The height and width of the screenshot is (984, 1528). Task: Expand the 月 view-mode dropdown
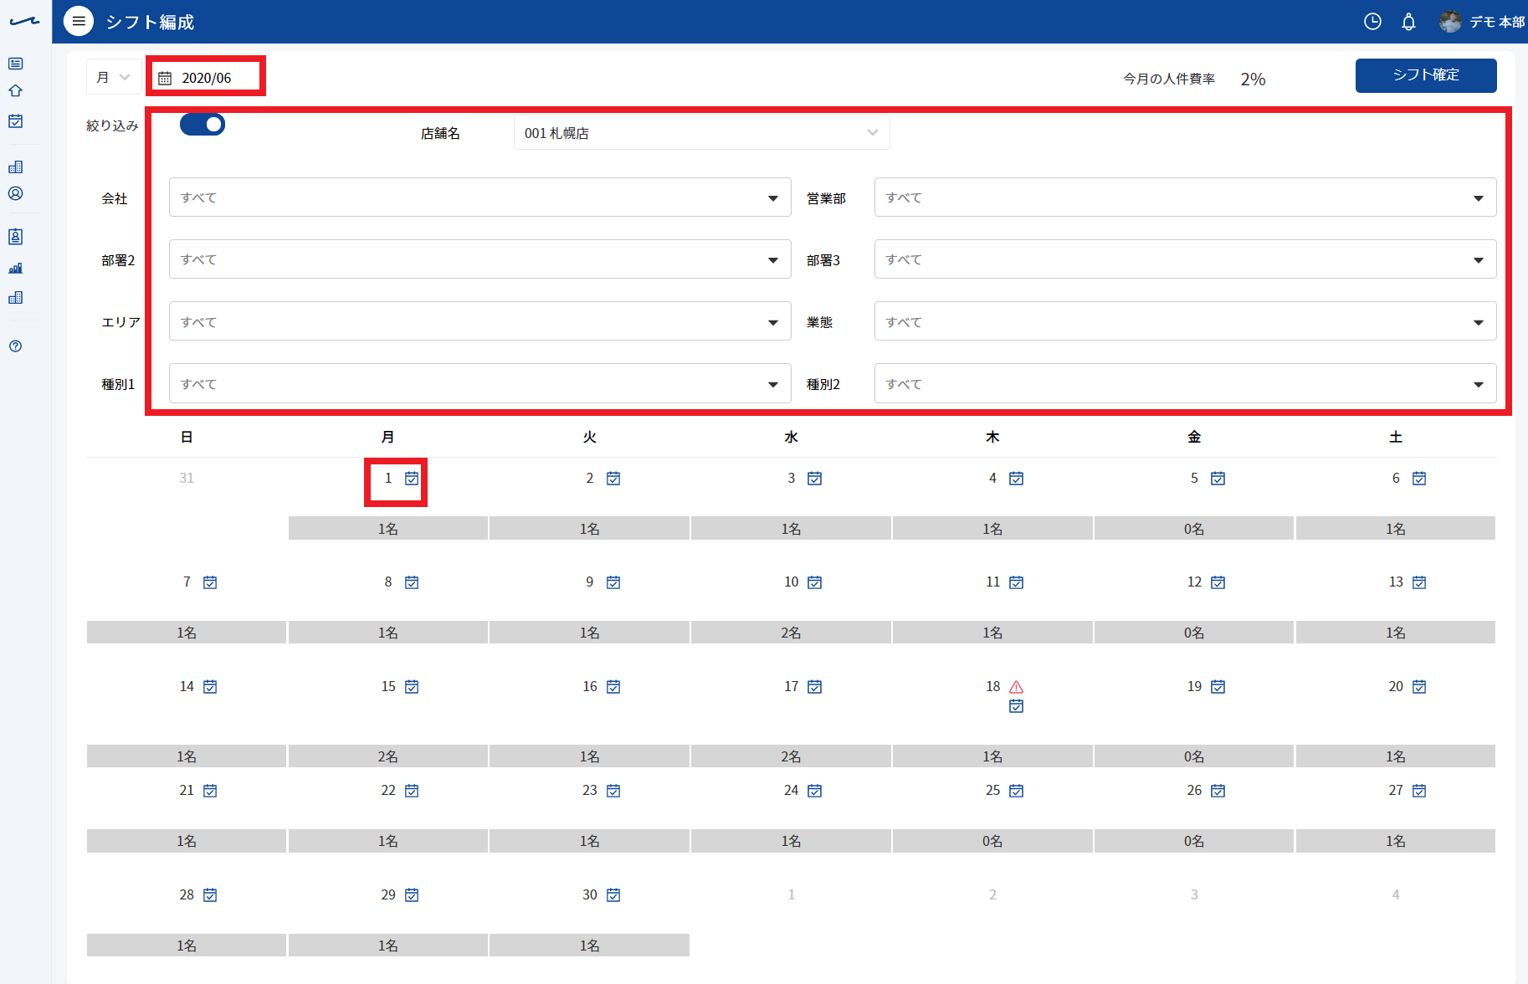[x=114, y=77]
